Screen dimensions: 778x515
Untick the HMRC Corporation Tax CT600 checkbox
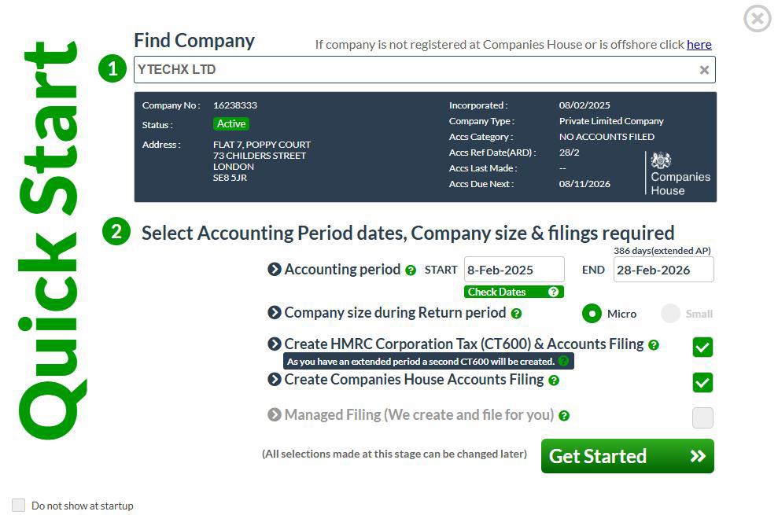tap(702, 347)
